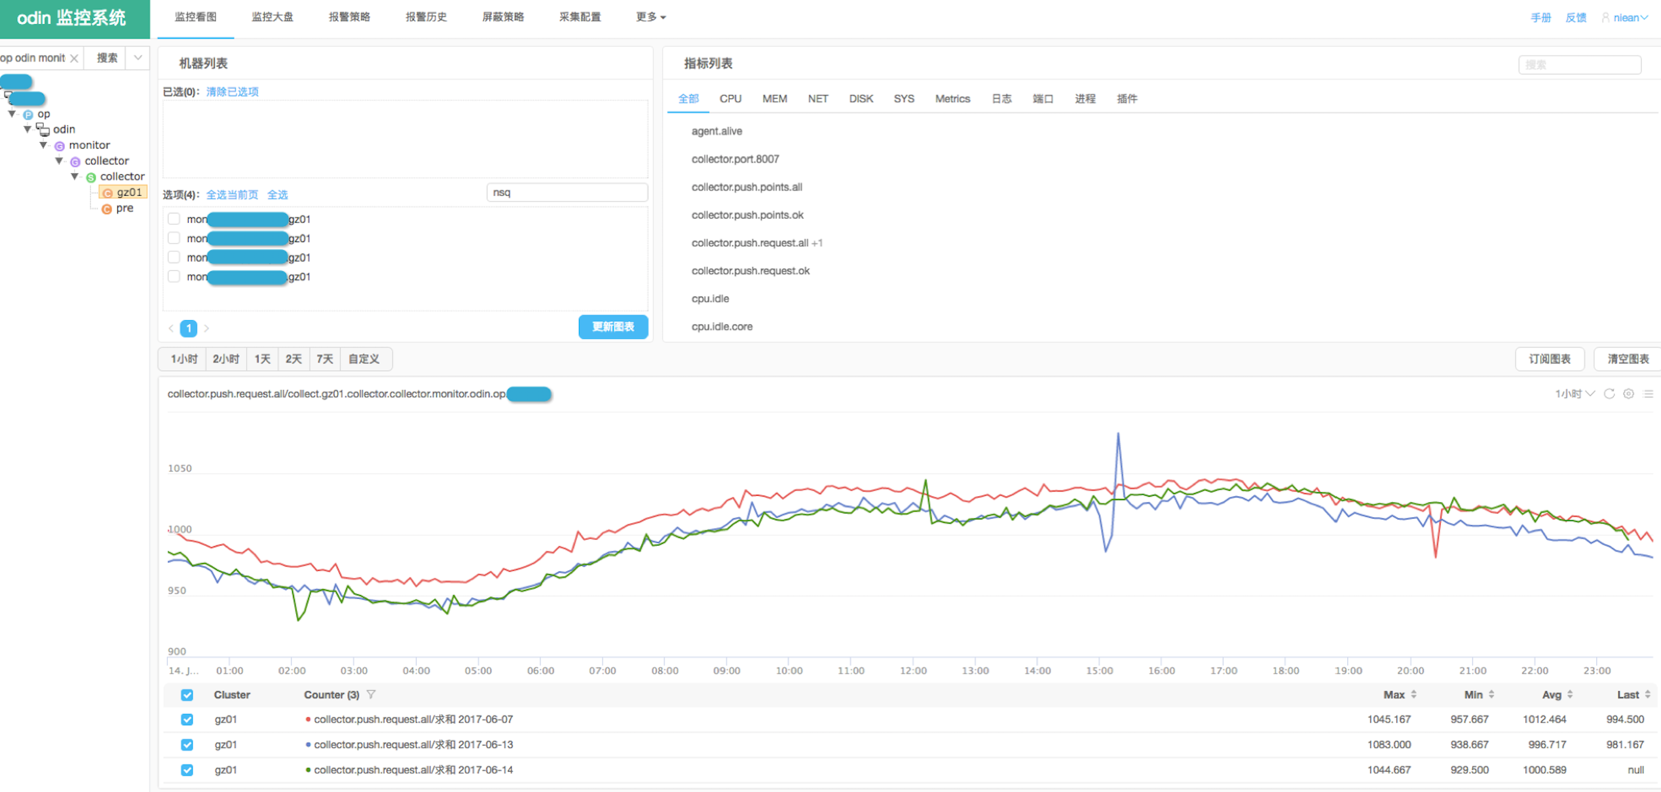Viewport: 1661px width, 792px height.
Task: Click the red 2017-06-07 series color dot
Action: 308,719
